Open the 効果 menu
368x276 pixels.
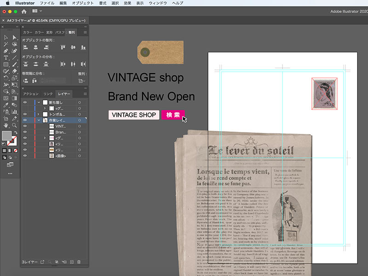click(x=127, y=3)
